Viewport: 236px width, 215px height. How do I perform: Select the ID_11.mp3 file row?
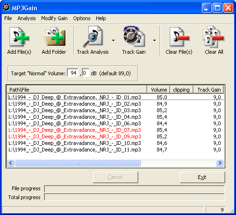click(116, 150)
